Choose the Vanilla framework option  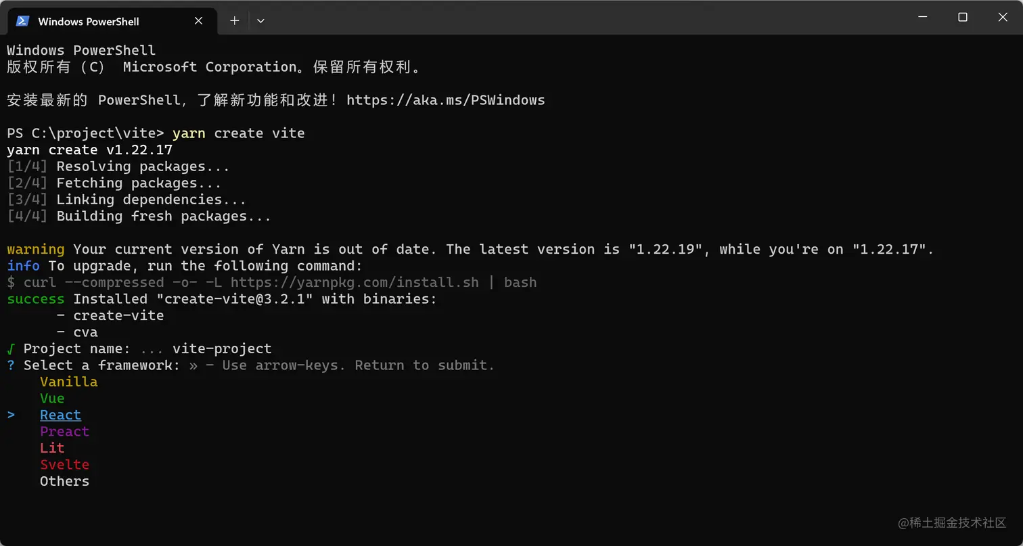(69, 382)
